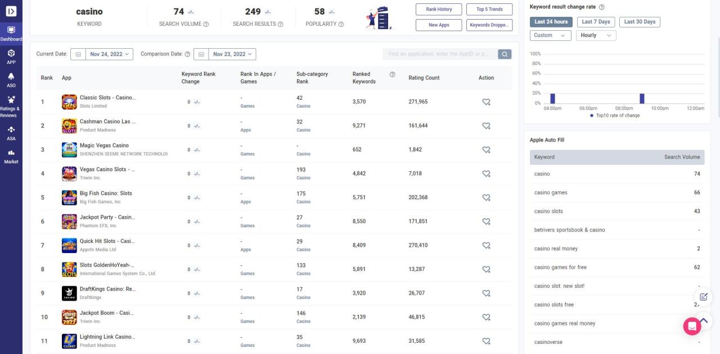This screenshot has height=354, width=720.
Task: Expand the Custom dropdown
Action: point(550,35)
